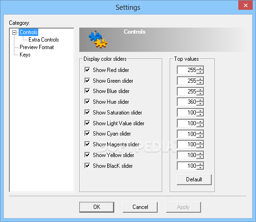Toggle Show Saturation slider checkbox
Image resolution: width=256 pixels, height=222 pixels.
point(87,112)
